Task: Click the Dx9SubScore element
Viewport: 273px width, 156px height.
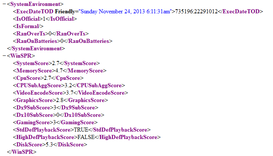Action: click(55, 108)
